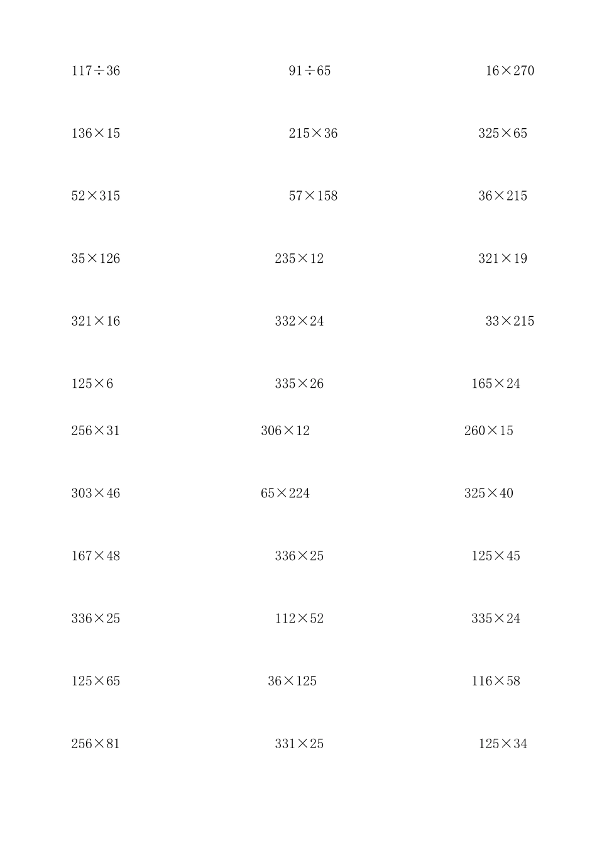Viewport: 597px width, 845px height.
Task: Click the 116×58 expression
Action: coord(496,681)
